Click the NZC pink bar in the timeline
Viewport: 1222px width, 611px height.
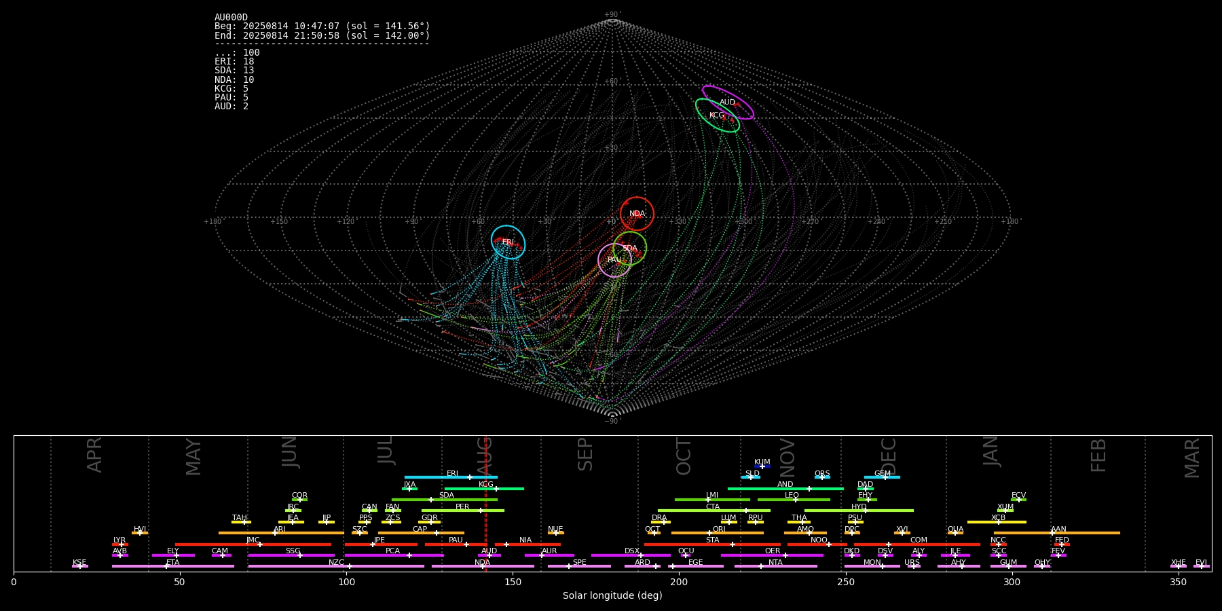click(x=336, y=566)
